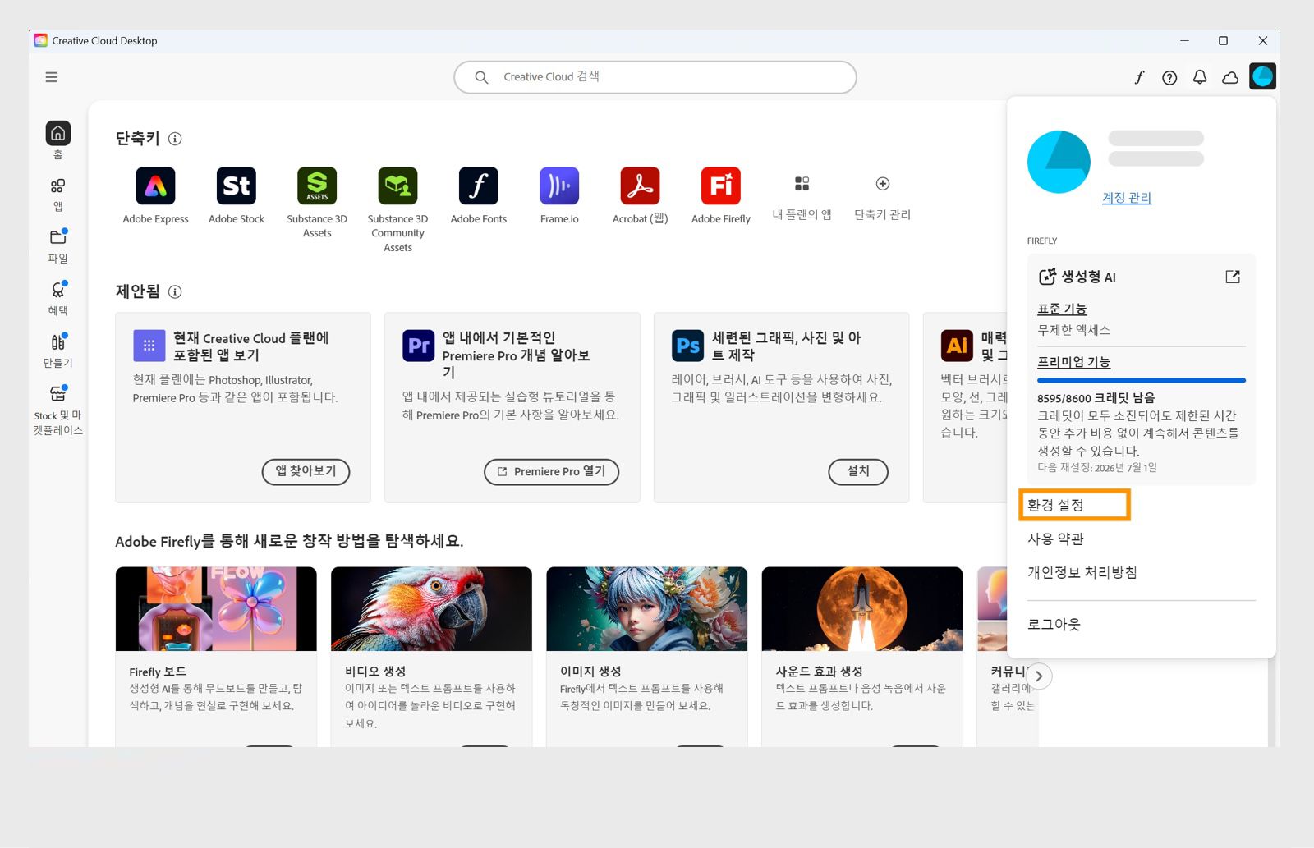The image size is (1314, 848).
Task: Launch the Adobe Stock shortcut
Action: point(236,186)
